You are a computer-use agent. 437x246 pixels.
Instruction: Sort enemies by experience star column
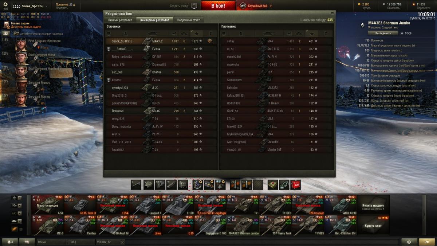click(312, 34)
